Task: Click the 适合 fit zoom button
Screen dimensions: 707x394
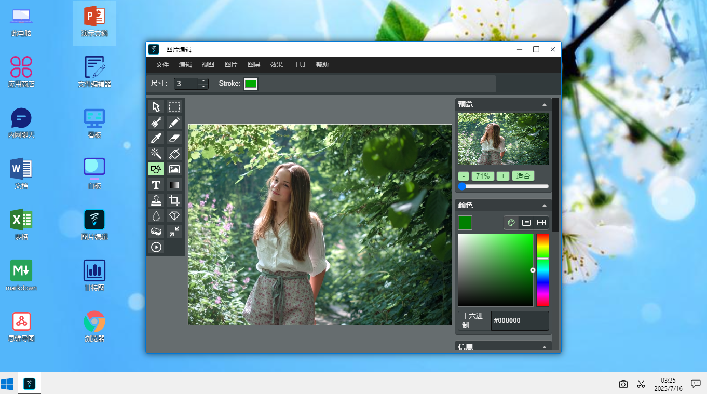Action: [523, 176]
